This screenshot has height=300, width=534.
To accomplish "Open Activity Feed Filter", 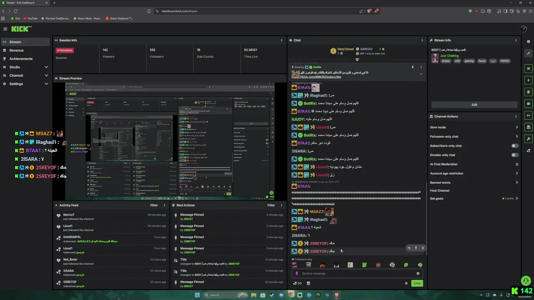I will coord(154,205).
